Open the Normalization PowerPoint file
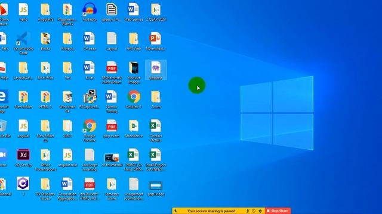 coord(156,41)
